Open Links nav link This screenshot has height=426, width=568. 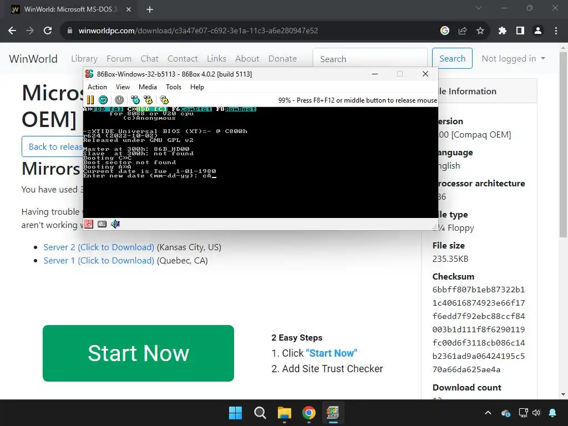[x=217, y=59]
